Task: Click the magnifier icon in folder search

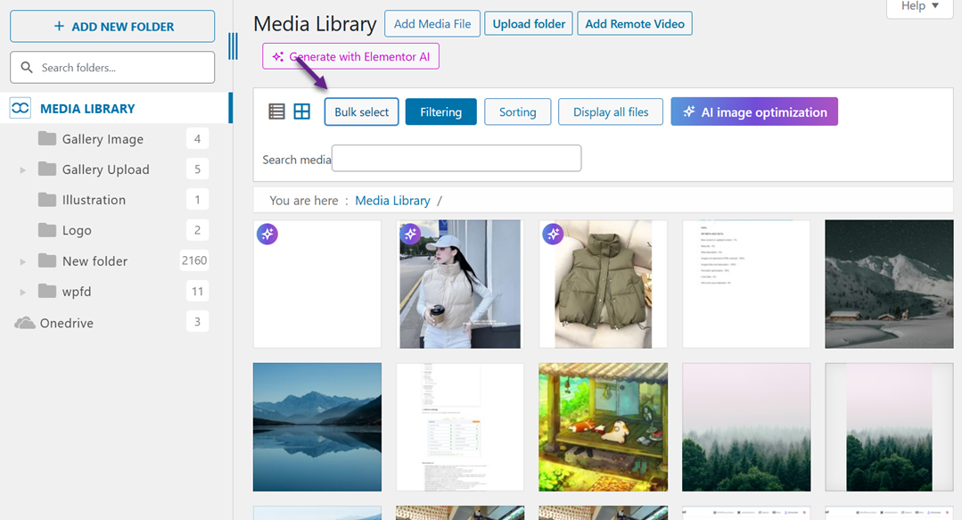Action: coord(28,67)
